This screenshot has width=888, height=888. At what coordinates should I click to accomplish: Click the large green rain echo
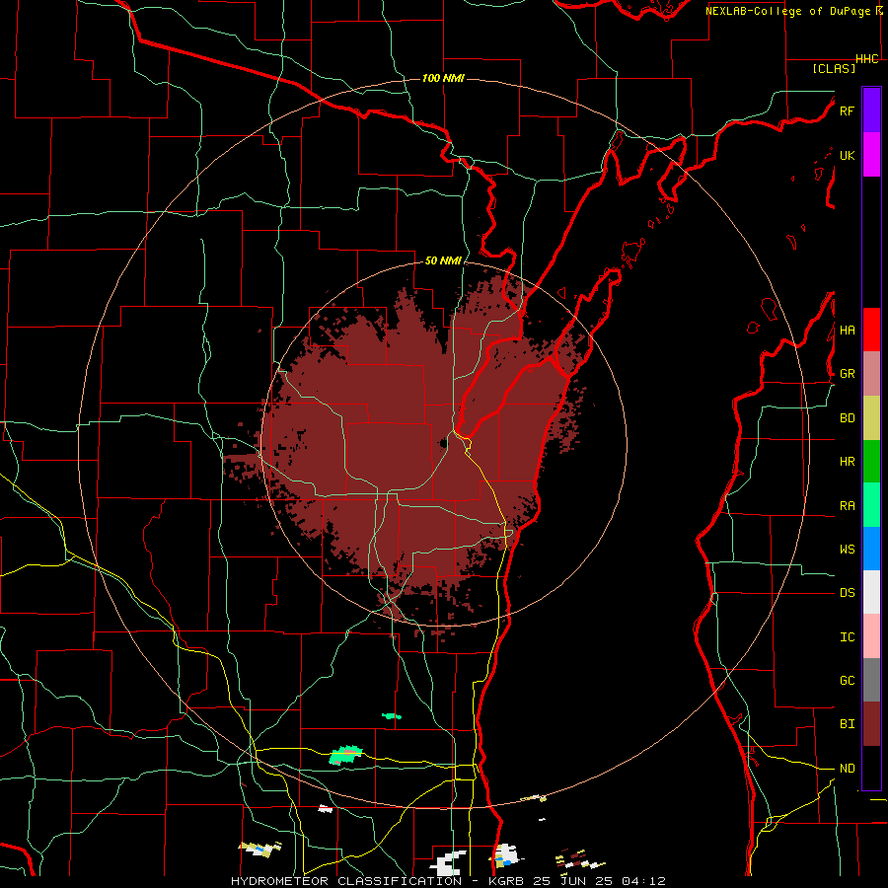pyautogui.click(x=345, y=755)
